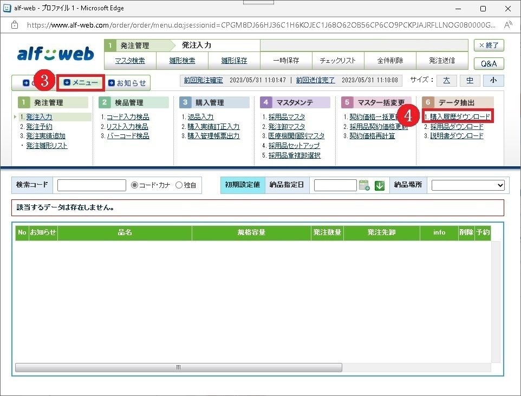Select the コード・カナ radio button
This screenshot has height=396, width=521.
coord(135,185)
